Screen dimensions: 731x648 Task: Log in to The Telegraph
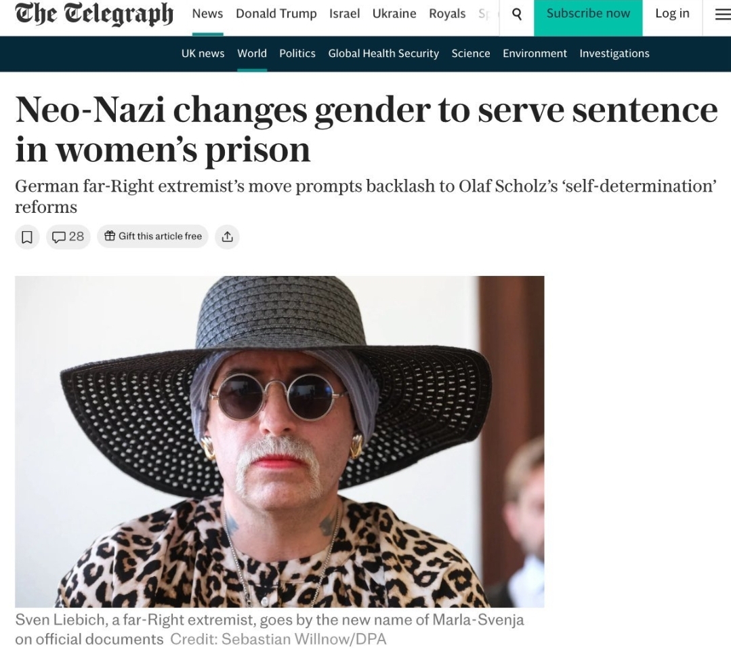672,14
